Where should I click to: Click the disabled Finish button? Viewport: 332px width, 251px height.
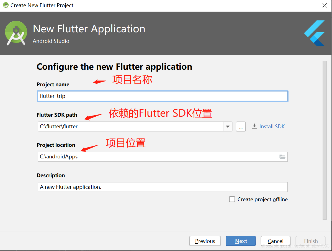[311, 241]
